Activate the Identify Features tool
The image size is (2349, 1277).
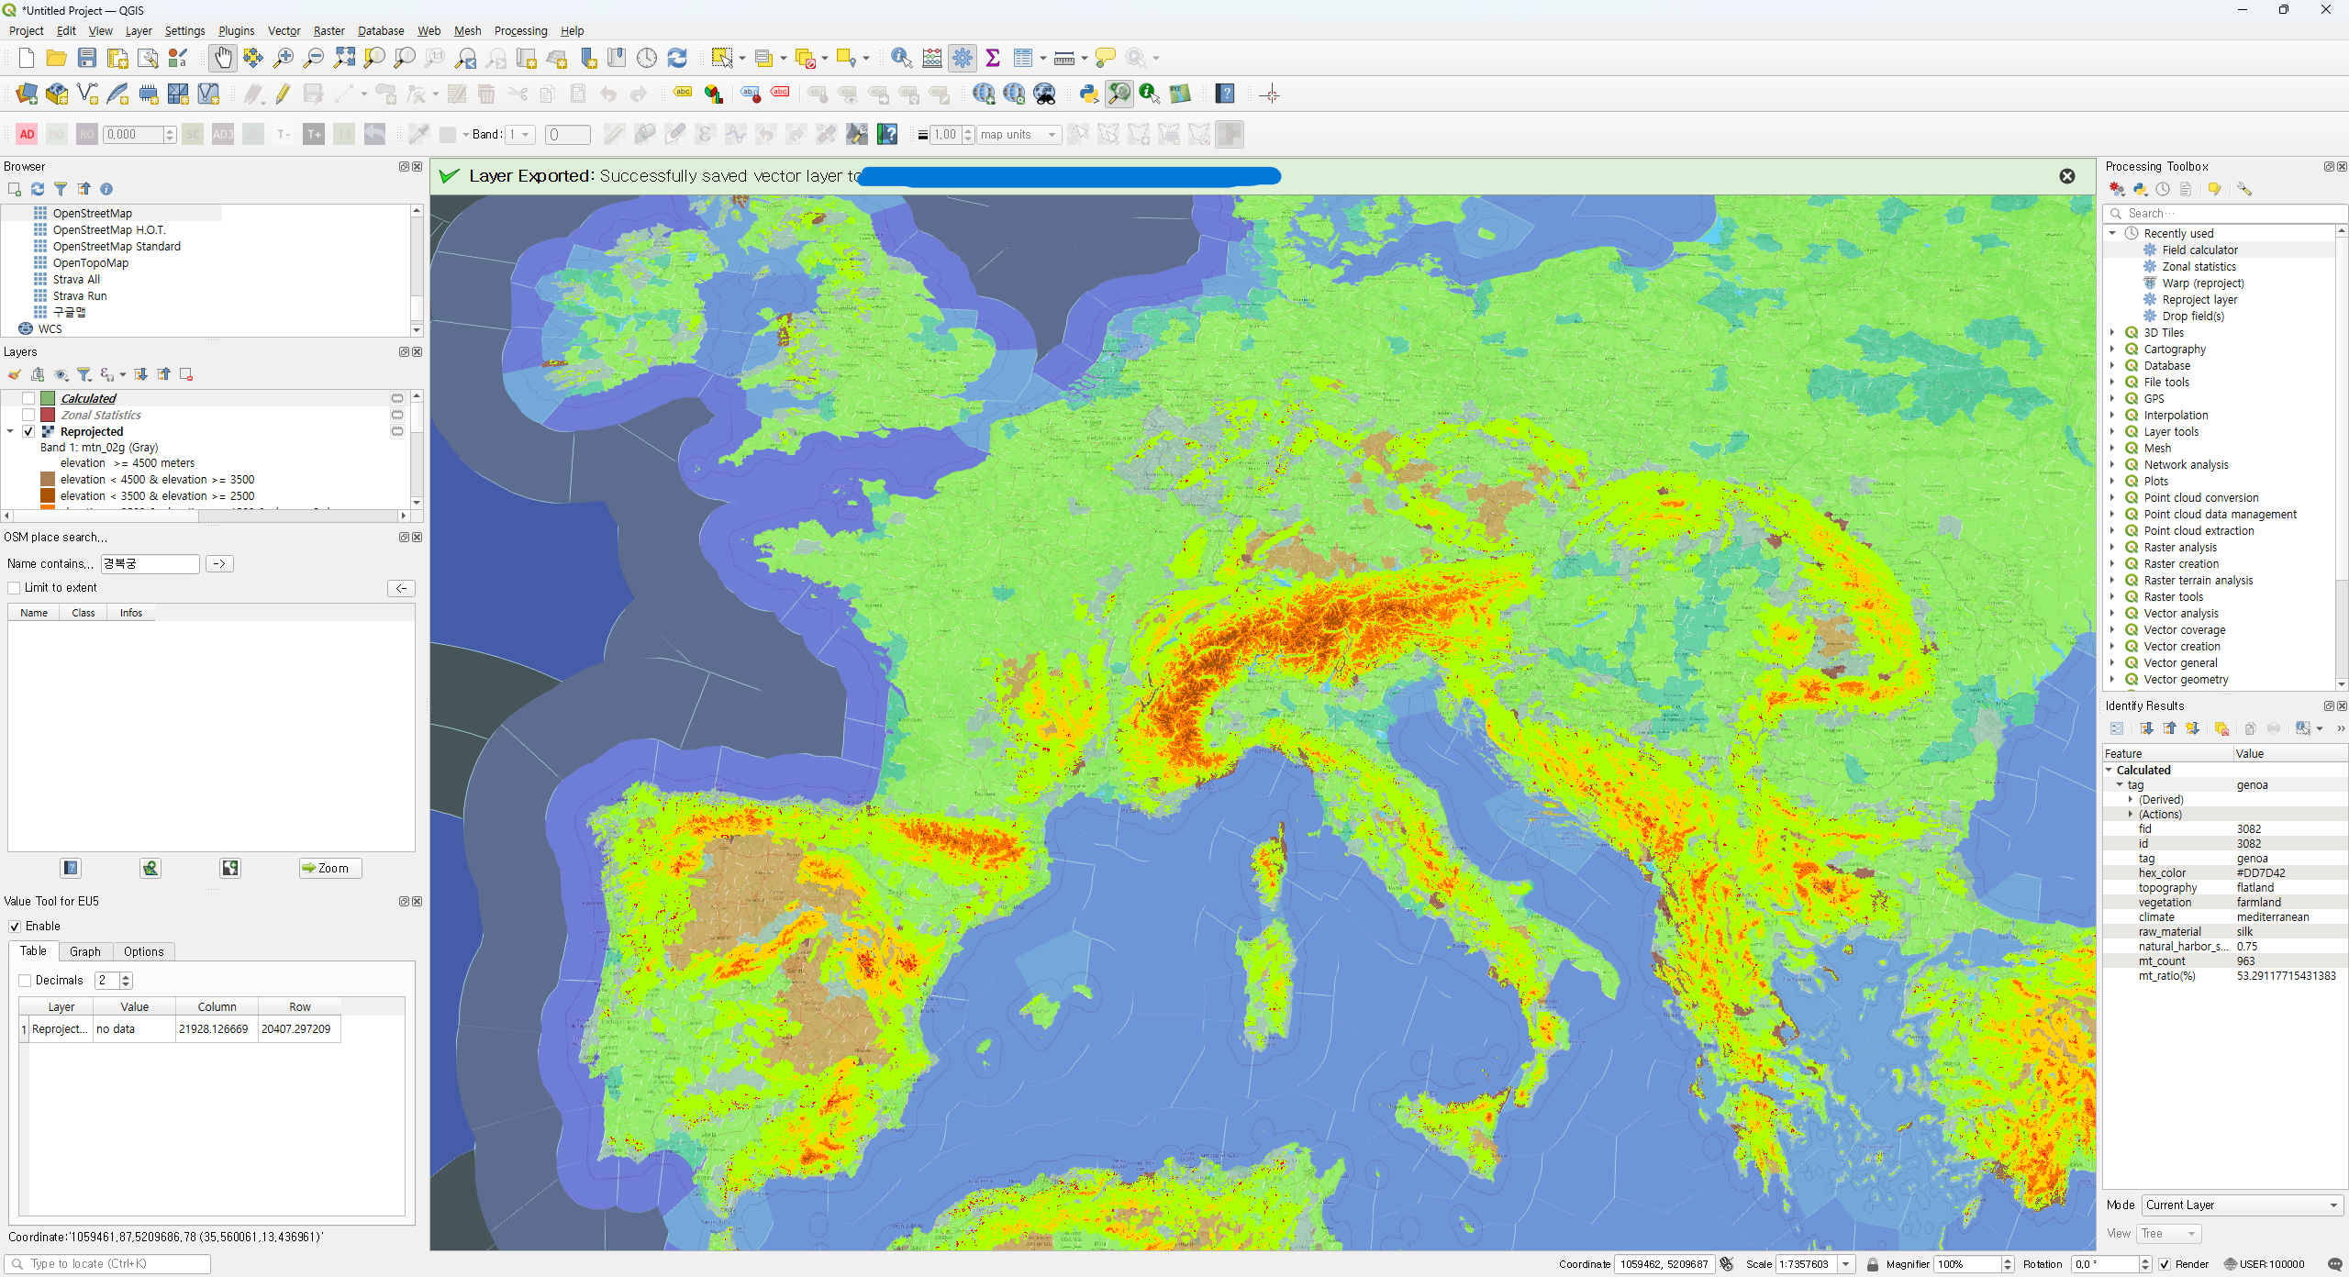pyautogui.click(x=901, y=58)
